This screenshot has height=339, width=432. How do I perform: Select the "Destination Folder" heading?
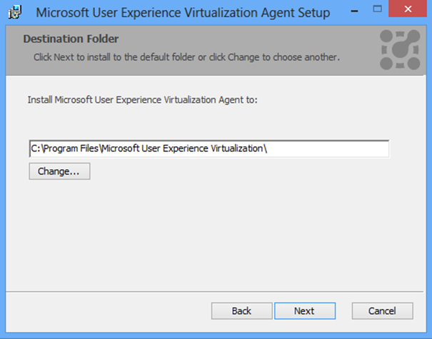(x=71, y=39)
